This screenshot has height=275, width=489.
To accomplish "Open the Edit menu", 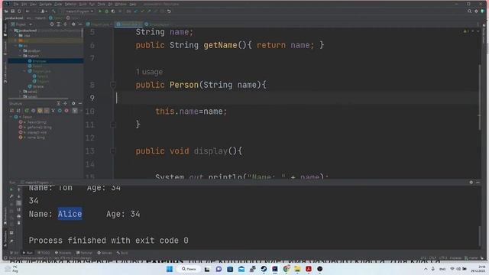I will tap(24, 5).
